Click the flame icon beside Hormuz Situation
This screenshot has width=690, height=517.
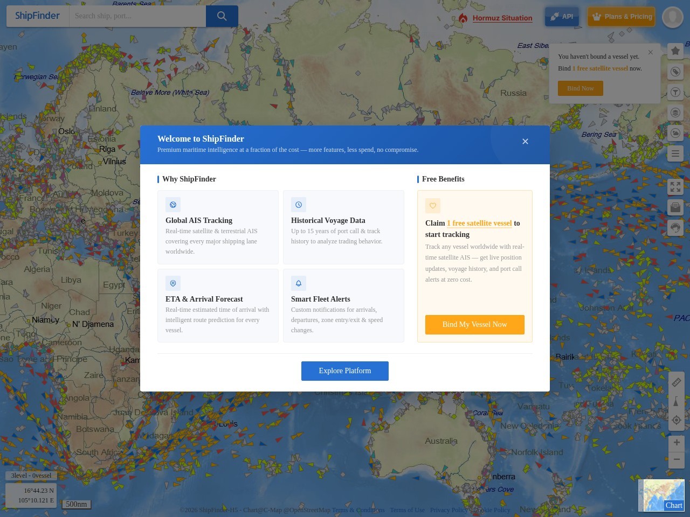click(463, 18)
